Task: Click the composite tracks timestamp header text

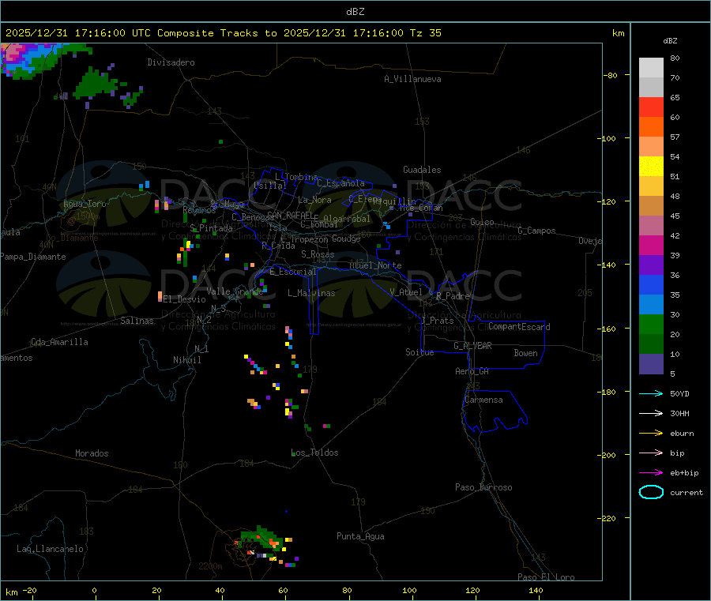Action: pos(223,33)
